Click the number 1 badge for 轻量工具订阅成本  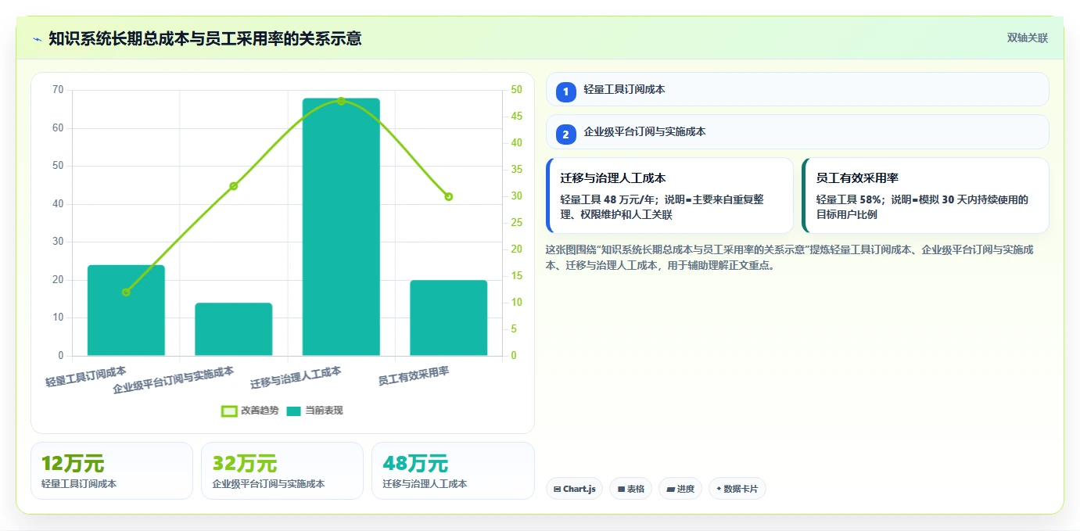(x=566, y=91)
